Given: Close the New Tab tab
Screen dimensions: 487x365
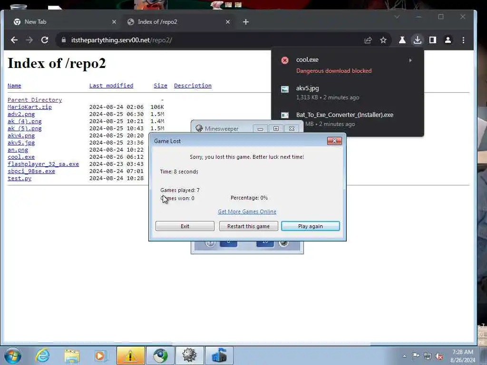Looking at the screenshot, I should (114, 22).
